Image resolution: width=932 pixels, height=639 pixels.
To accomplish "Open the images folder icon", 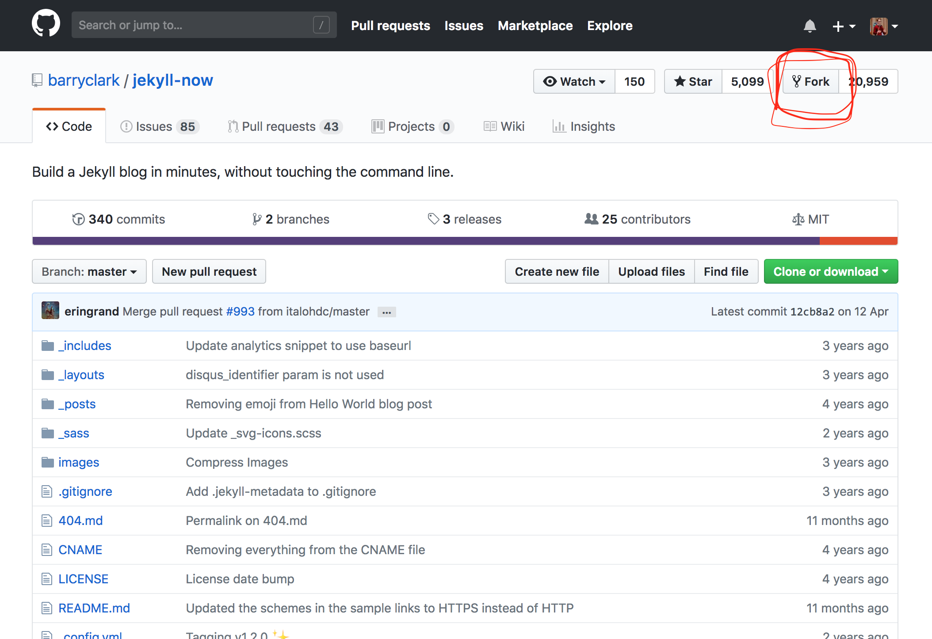I will pos(48,462).
